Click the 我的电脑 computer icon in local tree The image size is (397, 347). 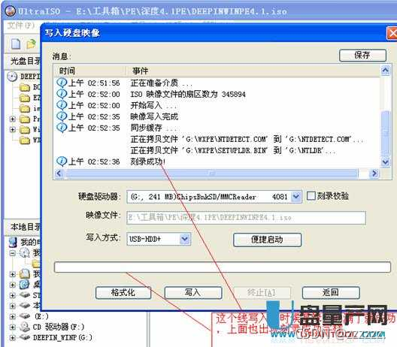pos(13,242)
